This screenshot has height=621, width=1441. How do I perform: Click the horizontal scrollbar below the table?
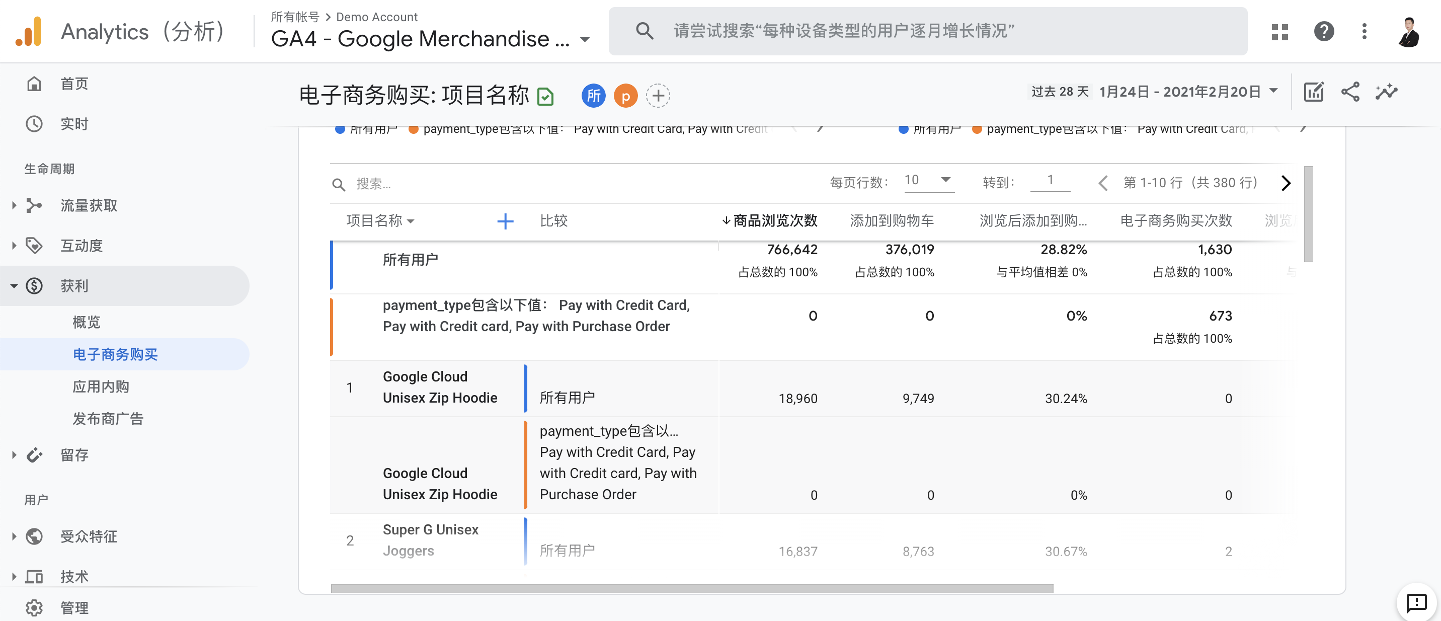692,588
